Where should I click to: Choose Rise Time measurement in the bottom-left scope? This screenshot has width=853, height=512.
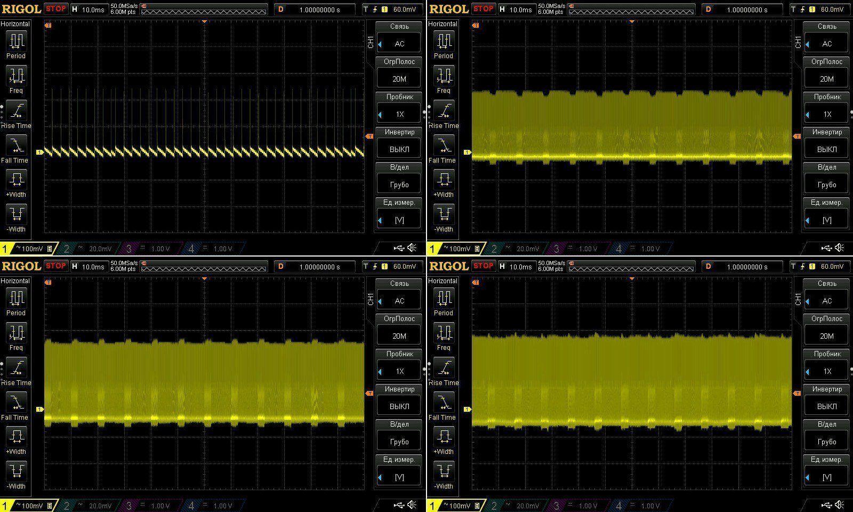point(16,368)
